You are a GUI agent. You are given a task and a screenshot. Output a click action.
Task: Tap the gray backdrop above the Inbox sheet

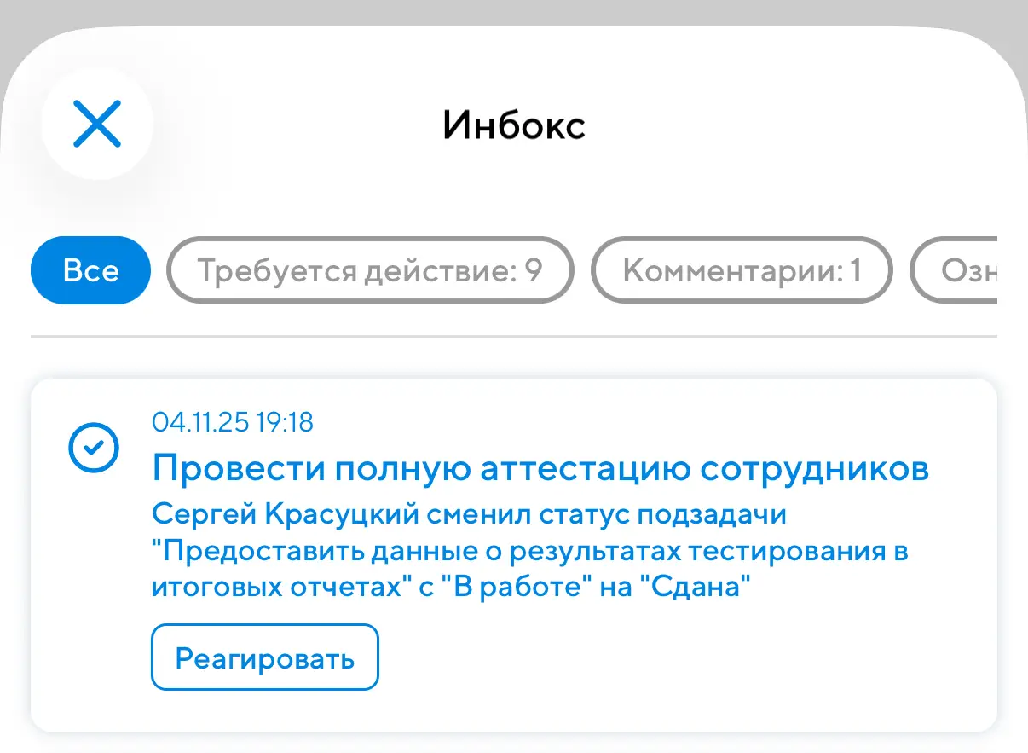click(514, 12)
